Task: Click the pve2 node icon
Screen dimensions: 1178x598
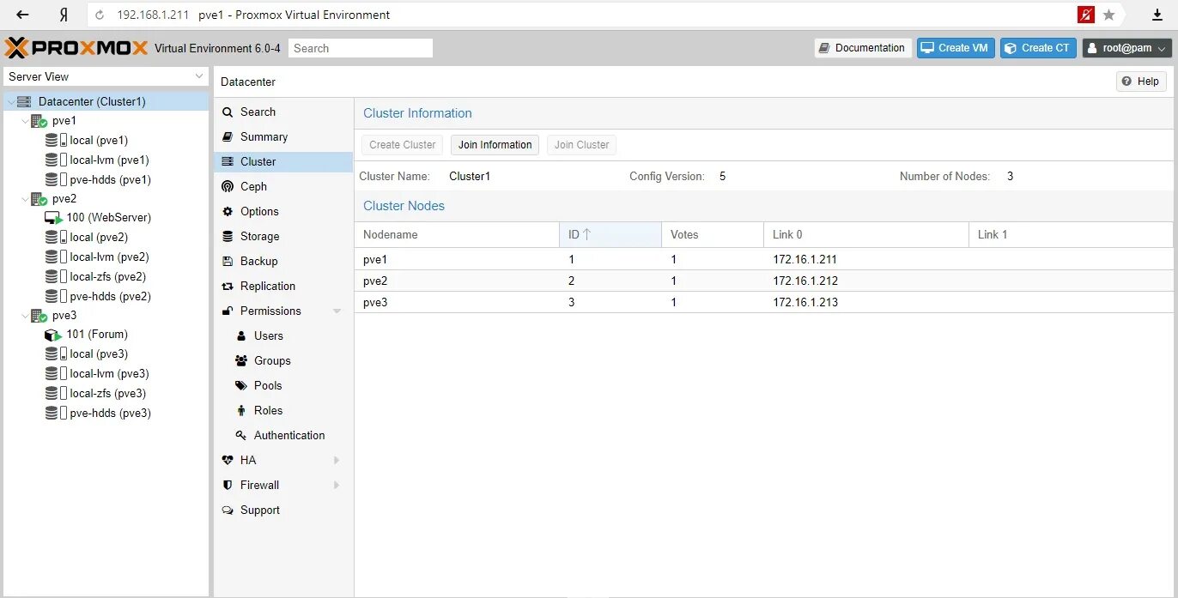Action: click(39, 198)
